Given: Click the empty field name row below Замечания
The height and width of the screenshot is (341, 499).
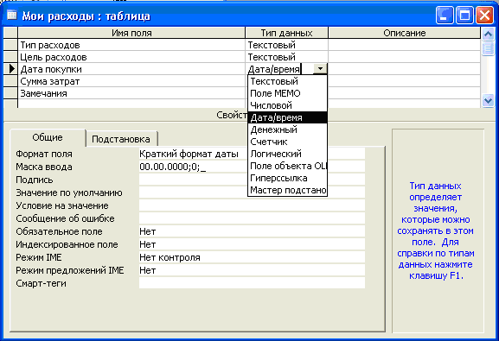Looking at the screenshot, I should click(131, 104).
